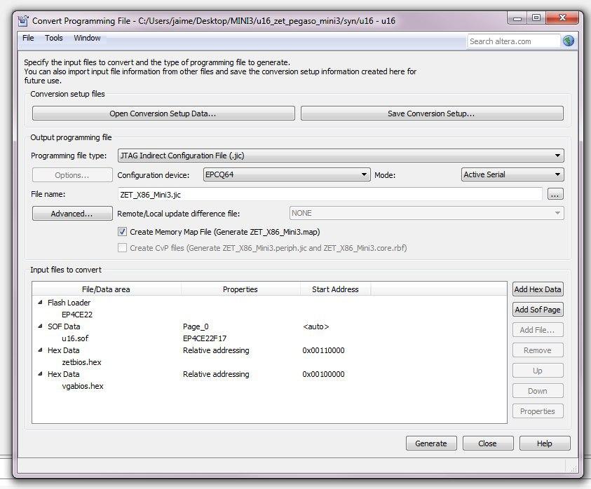Image resolution: width=591 pixels, height=489 pixels.
Task: Click the browse (...) button for File name
Action: [555, 194]
